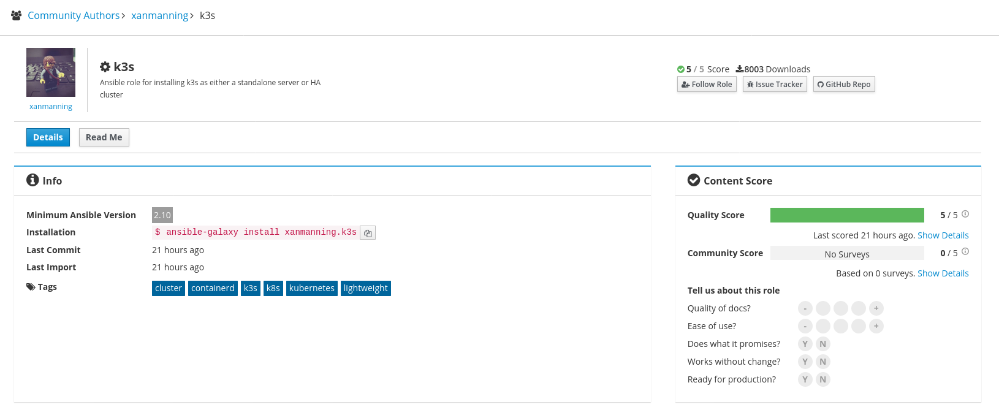The image size is (999, 407).
Task: Click the Content Score checkmark icon
Action: click(694, 180)
